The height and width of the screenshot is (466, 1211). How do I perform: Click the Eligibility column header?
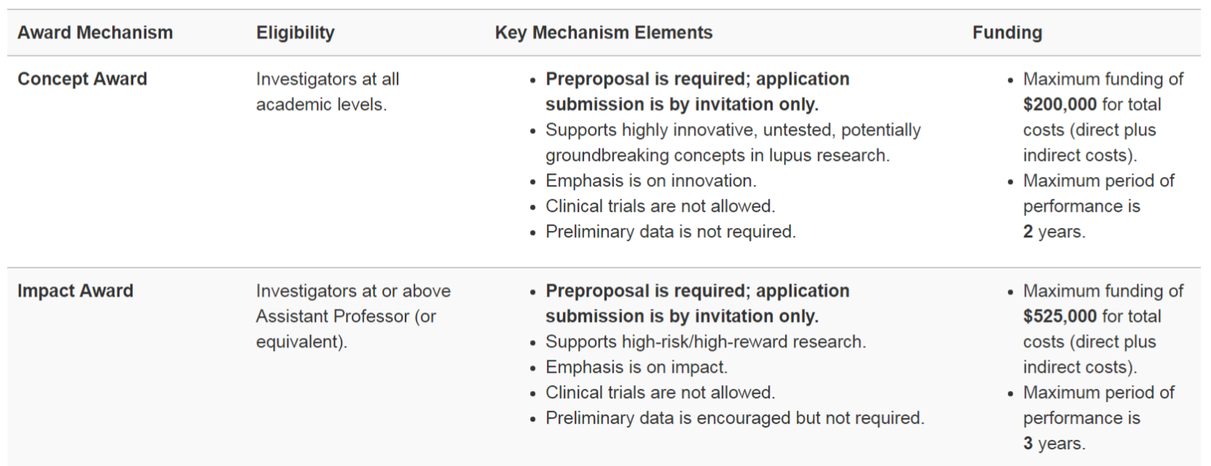point(295,33)
